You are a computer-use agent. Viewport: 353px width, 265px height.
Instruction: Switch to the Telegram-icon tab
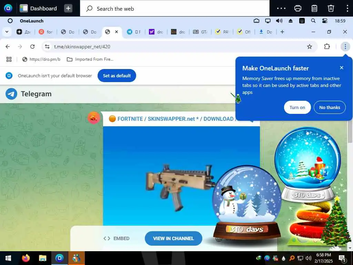[134, 32]
